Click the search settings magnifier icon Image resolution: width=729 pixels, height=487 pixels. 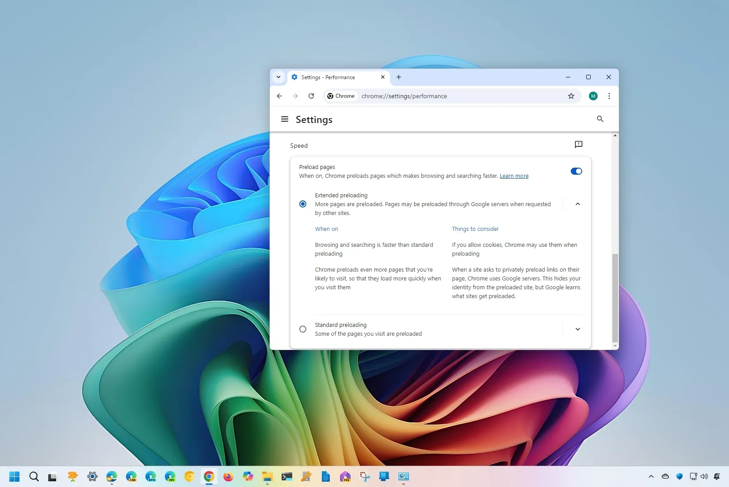click(600, 119)
